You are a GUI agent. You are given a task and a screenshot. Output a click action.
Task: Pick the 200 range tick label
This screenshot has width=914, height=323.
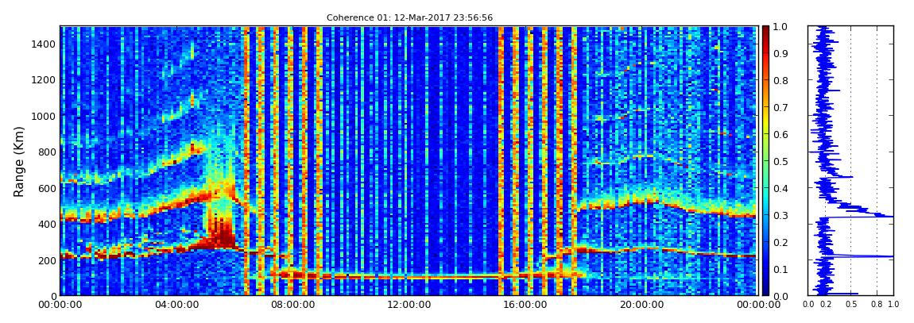point(46,260)
